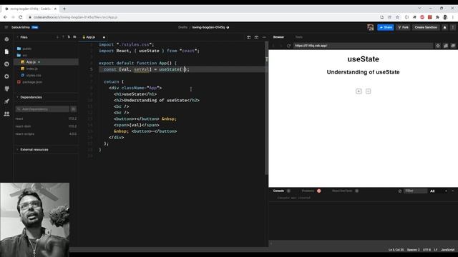
Task: Click the react-dom dependency row
Action: (x=46, y=126)
